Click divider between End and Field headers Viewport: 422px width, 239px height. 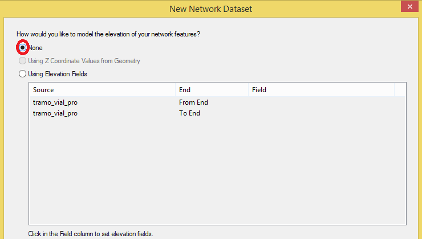[248, 90]
